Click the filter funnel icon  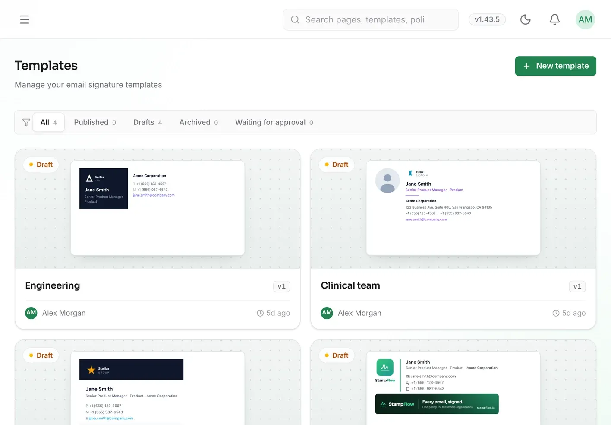coord(26,122)
